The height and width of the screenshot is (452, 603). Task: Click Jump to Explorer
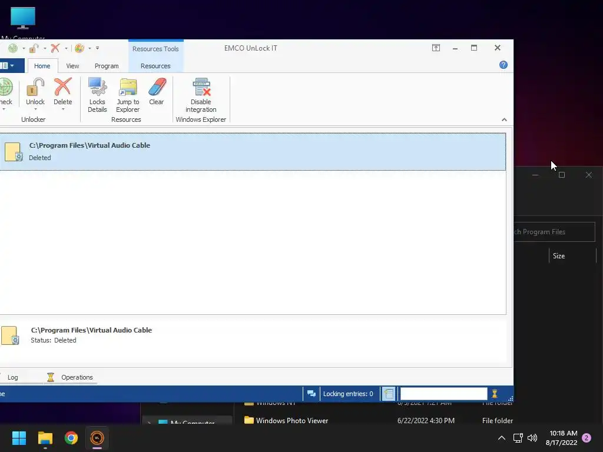tap(128, 95)
